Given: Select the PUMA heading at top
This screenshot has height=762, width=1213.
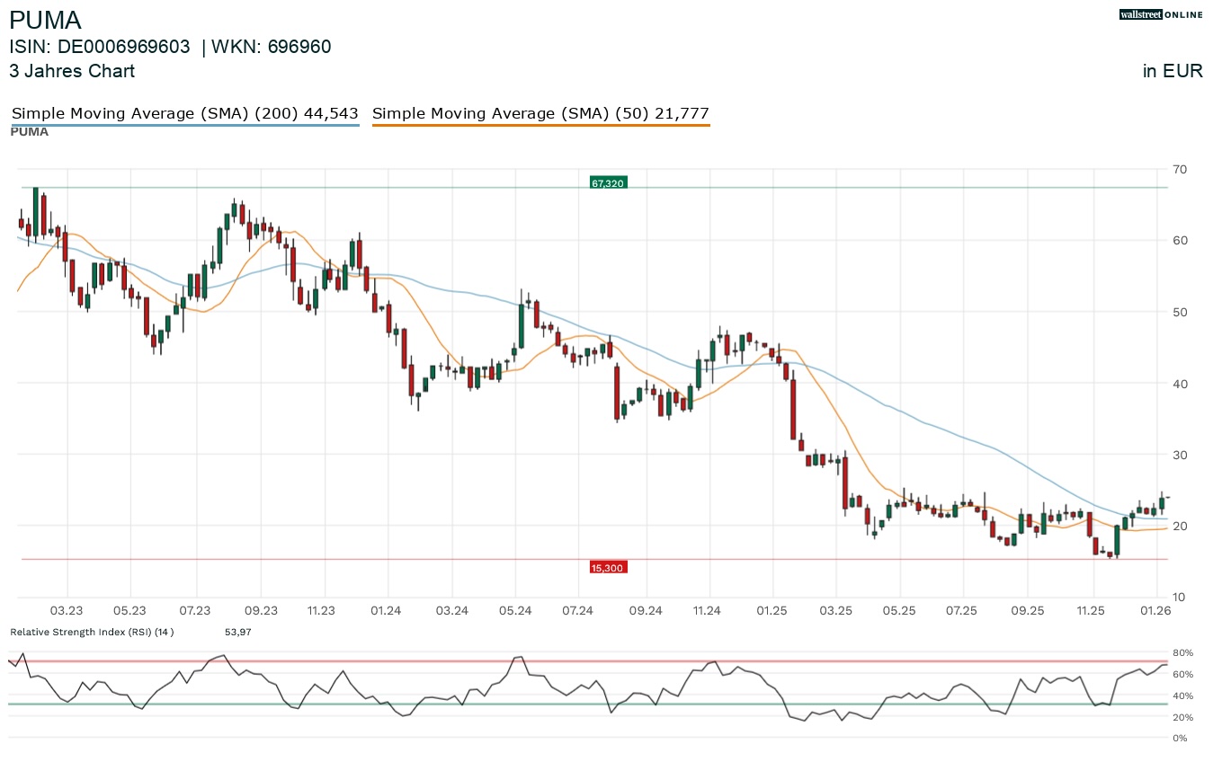Looking at the screenshot, I should tap(45, 21).
